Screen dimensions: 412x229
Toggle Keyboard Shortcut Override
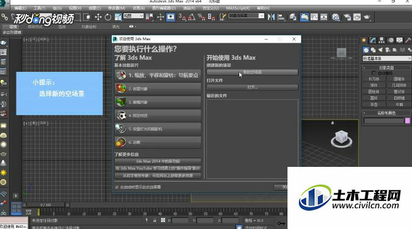[170, 17]
